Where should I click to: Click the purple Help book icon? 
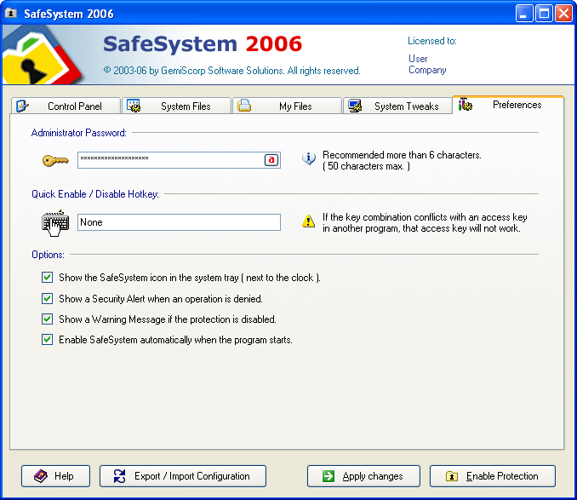[41, 476]
